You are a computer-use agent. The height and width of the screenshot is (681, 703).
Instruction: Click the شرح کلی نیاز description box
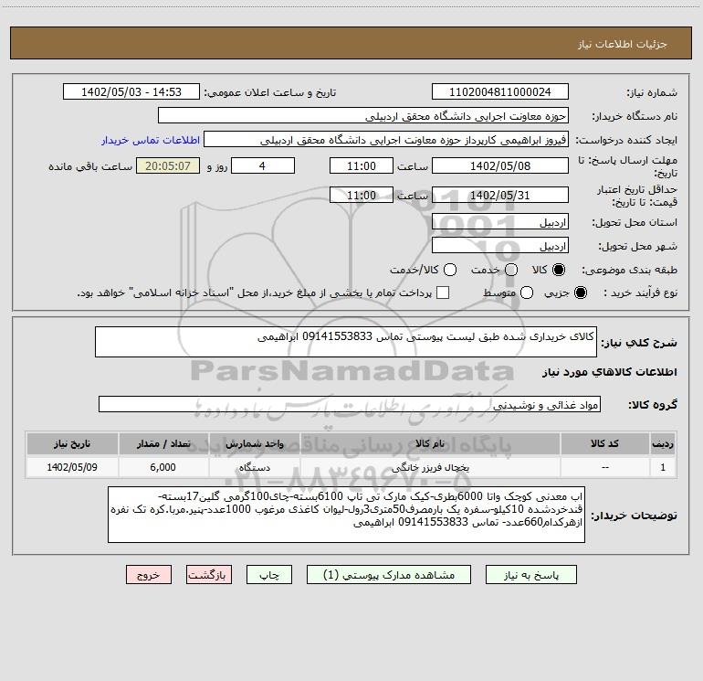(346, 342)
